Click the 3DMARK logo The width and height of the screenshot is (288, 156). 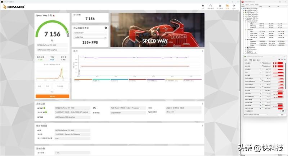[x=14, y=7]
